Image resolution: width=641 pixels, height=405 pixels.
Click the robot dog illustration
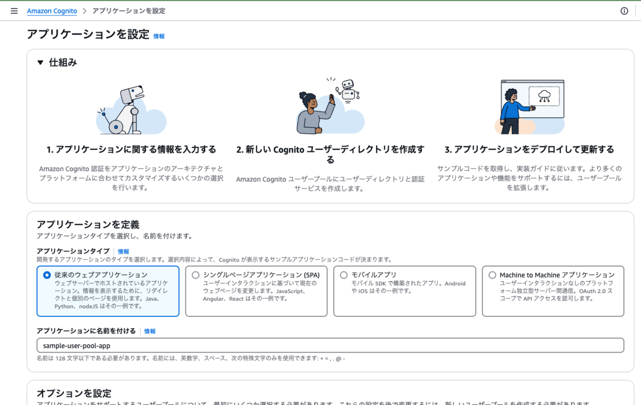(x=131, y=109)
